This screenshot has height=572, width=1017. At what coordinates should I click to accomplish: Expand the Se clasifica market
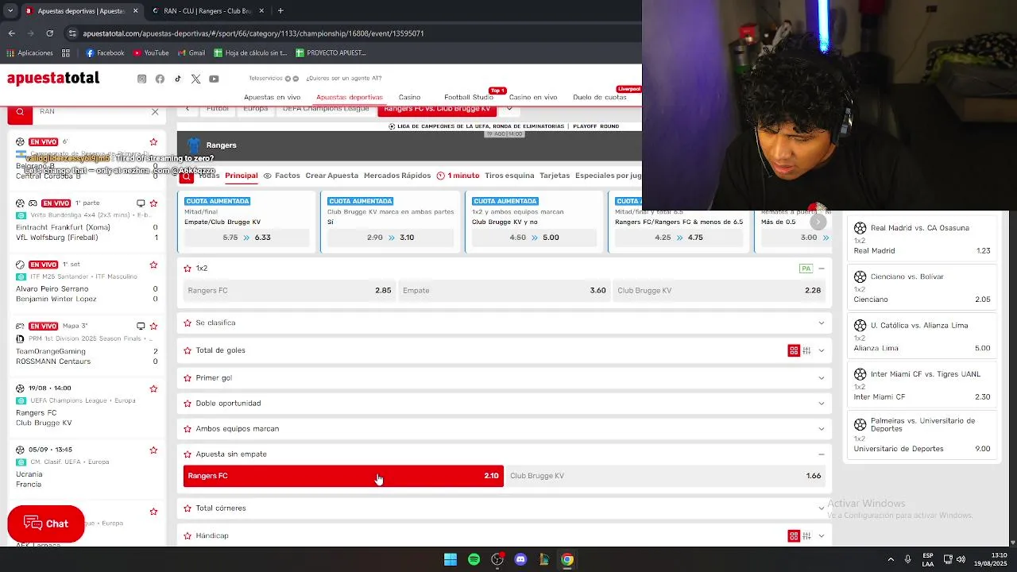(x=822, y=323)
